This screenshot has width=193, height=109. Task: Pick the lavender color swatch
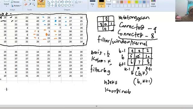(148, 2)
